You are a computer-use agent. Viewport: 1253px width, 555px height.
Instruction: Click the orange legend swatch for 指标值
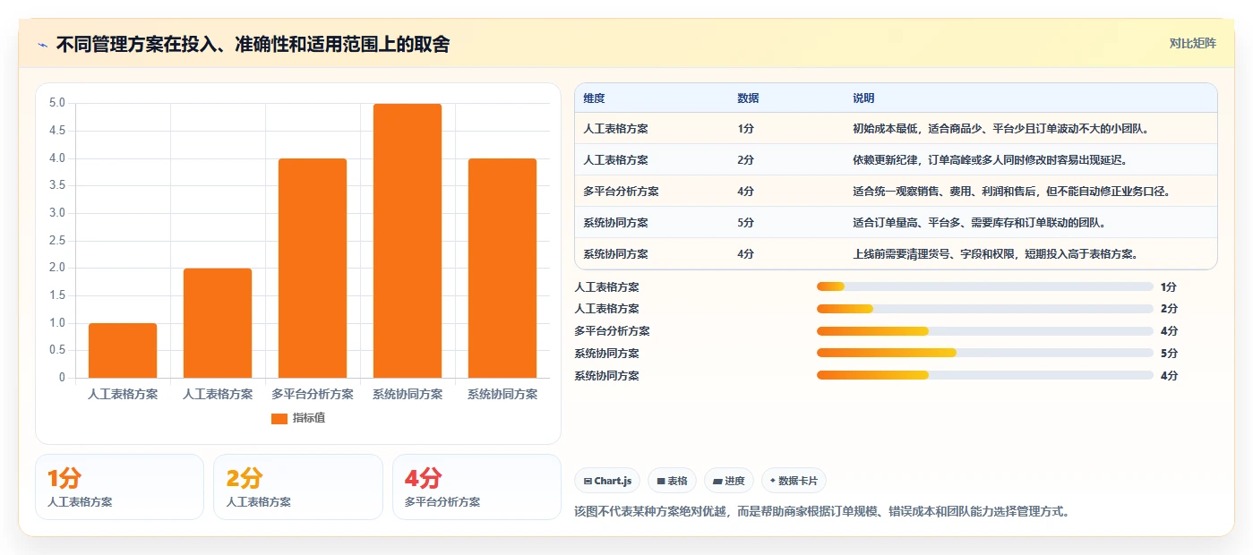click(x=279, y=418)
